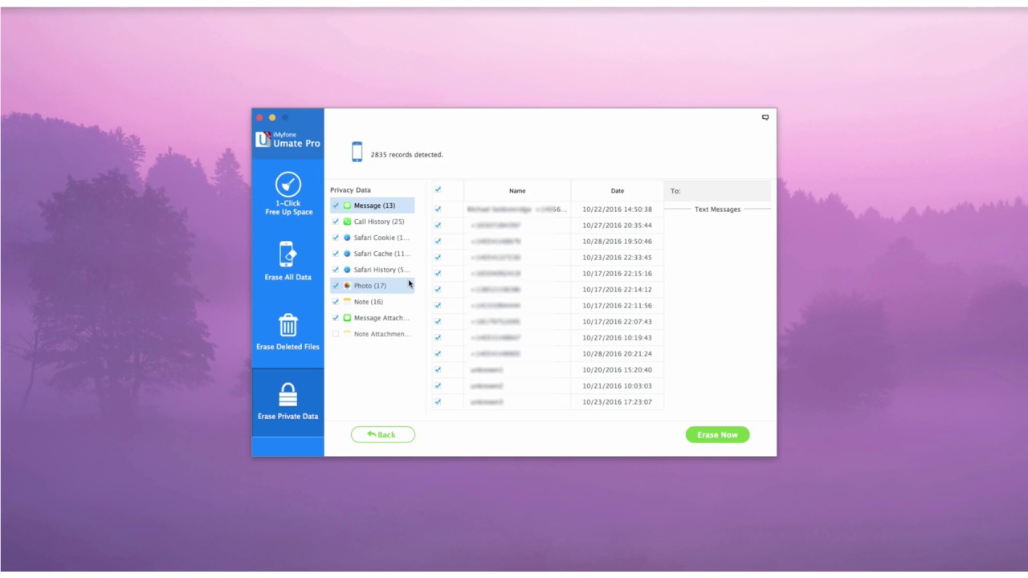The image size is (1028, 578).
Task: Click the phone device icon
Action: (x=357, y=152)
